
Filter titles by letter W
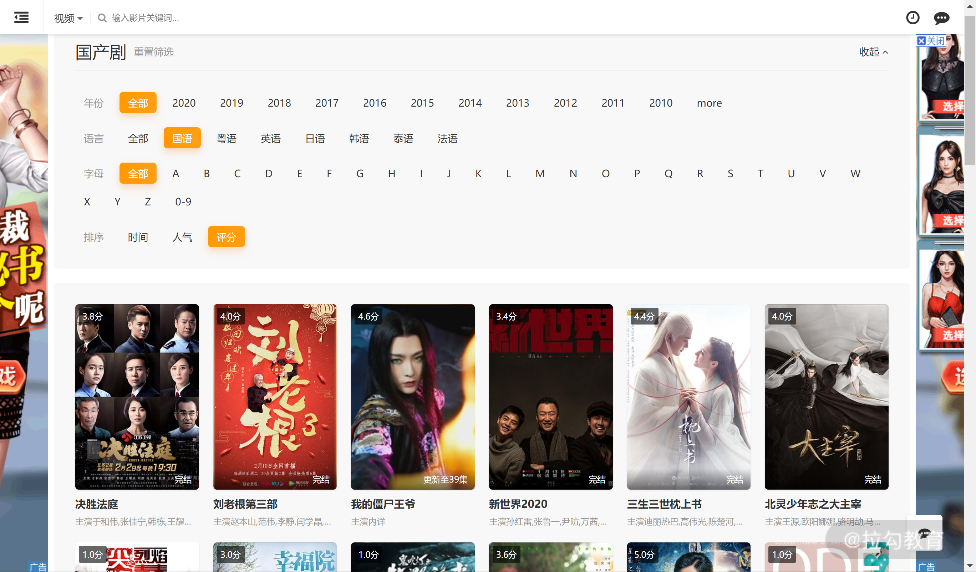click(855, 174)
